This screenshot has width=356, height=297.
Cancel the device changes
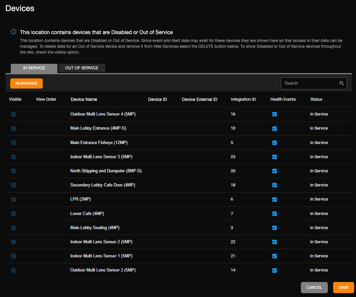pos(314,287)
